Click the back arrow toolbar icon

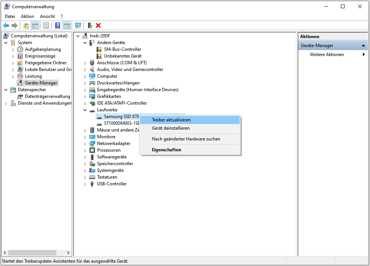6,25
